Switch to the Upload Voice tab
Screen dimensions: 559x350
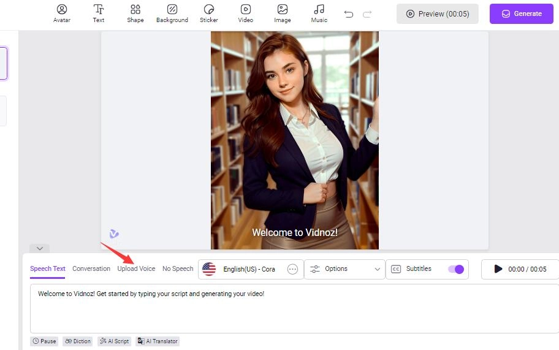[x=136, y=268]
